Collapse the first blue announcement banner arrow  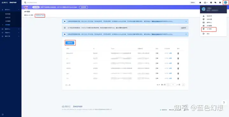pyautogui.click(x=186, y=21)
